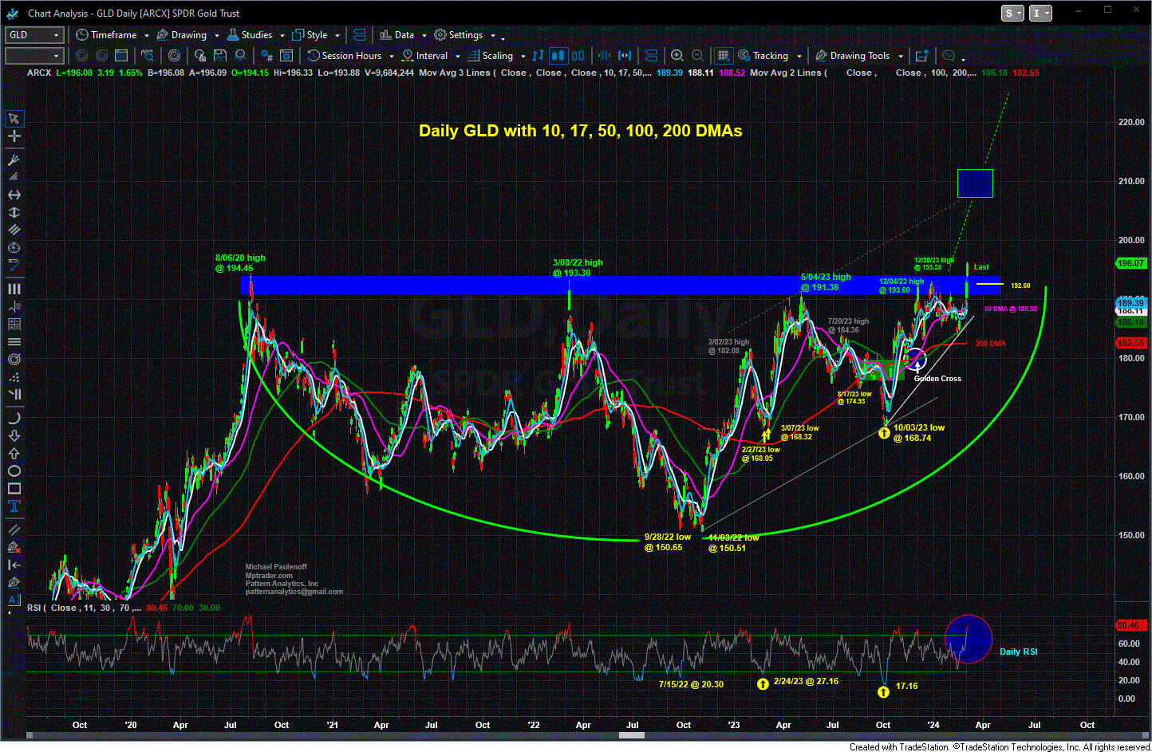The height and width of the screenshot is (752, 1152).
Task: Select the ellipse drawing tool
Action: (x=14, y=471)
